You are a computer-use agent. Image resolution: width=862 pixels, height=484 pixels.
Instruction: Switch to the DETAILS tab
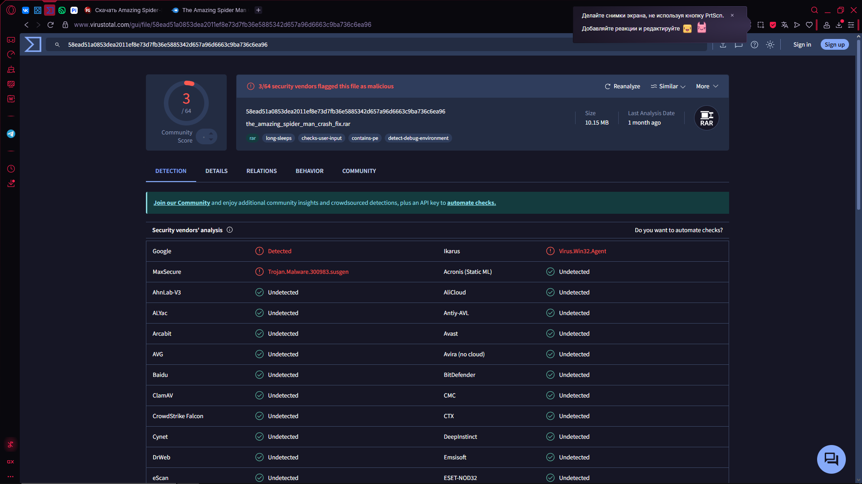tap(216, 171)
